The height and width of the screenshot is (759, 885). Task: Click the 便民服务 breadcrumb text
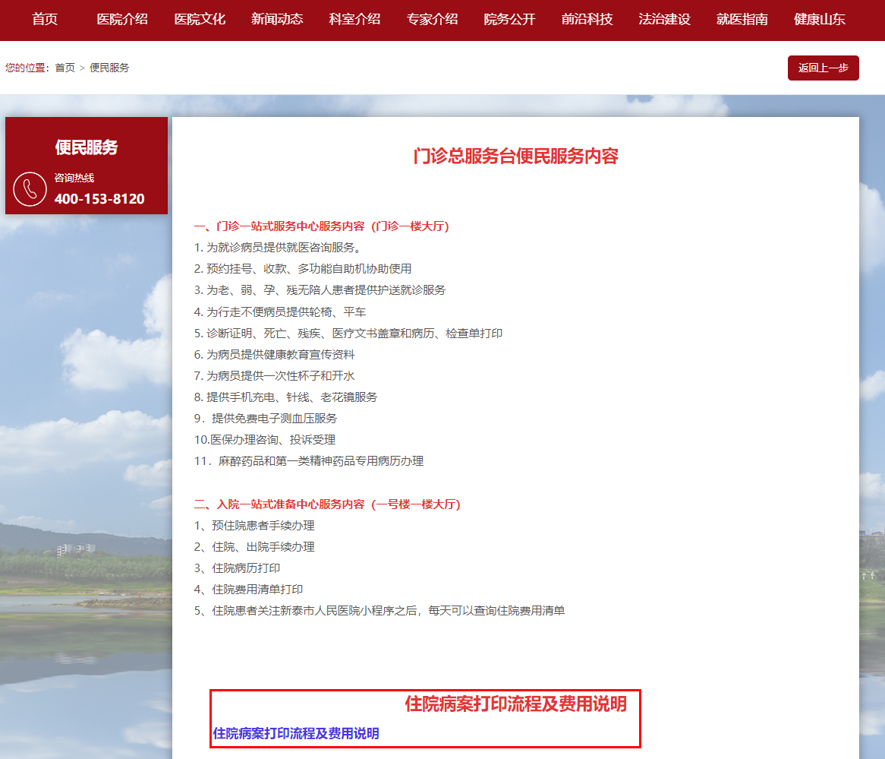(x=109, y=68)
